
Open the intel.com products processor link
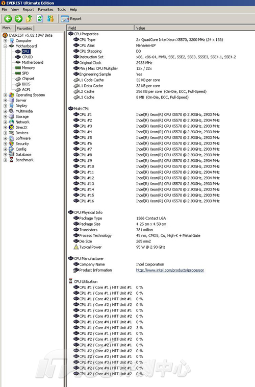(170, 270)
